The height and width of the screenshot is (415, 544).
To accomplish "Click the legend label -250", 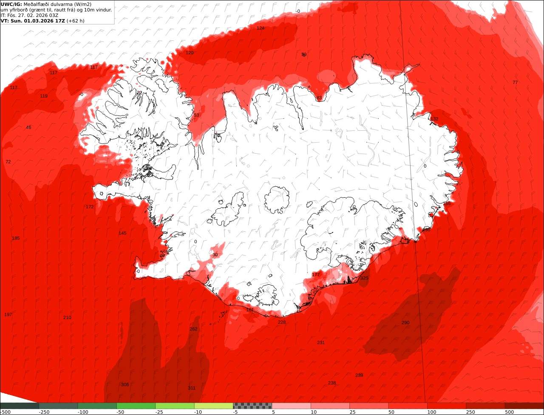I will [x=44, y=412].
